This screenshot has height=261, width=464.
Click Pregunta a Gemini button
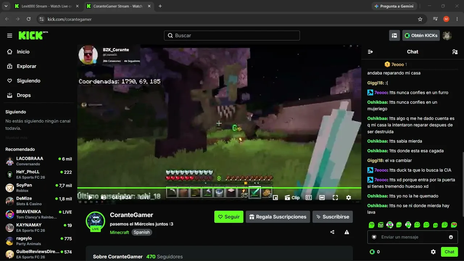click(x=394, y=6)
